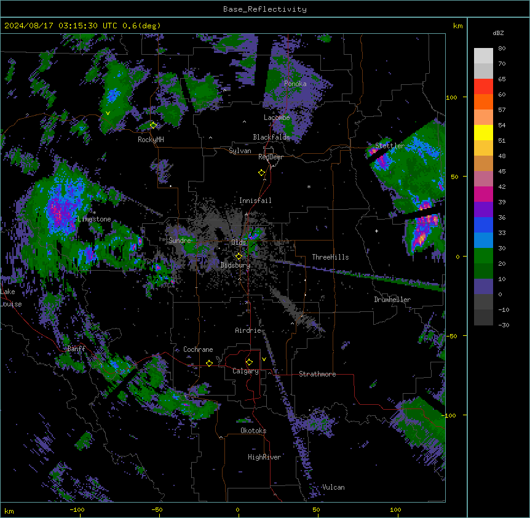Click the Okotoks city label
Screen dimensions: 530x518
(253, 431)
